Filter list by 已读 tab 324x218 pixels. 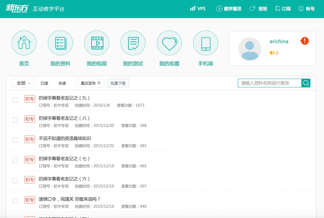(44, 83)
